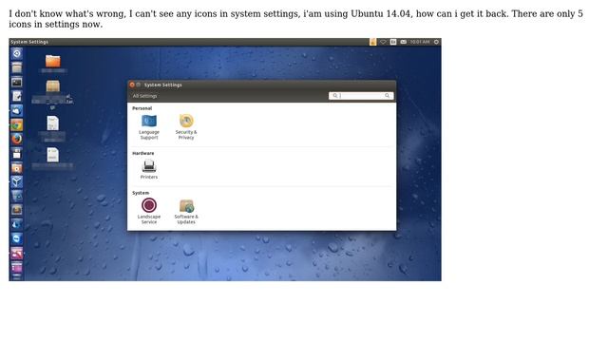The image size is (608, 342).
Task: Click the All Settings button
Action: [144, 96]
